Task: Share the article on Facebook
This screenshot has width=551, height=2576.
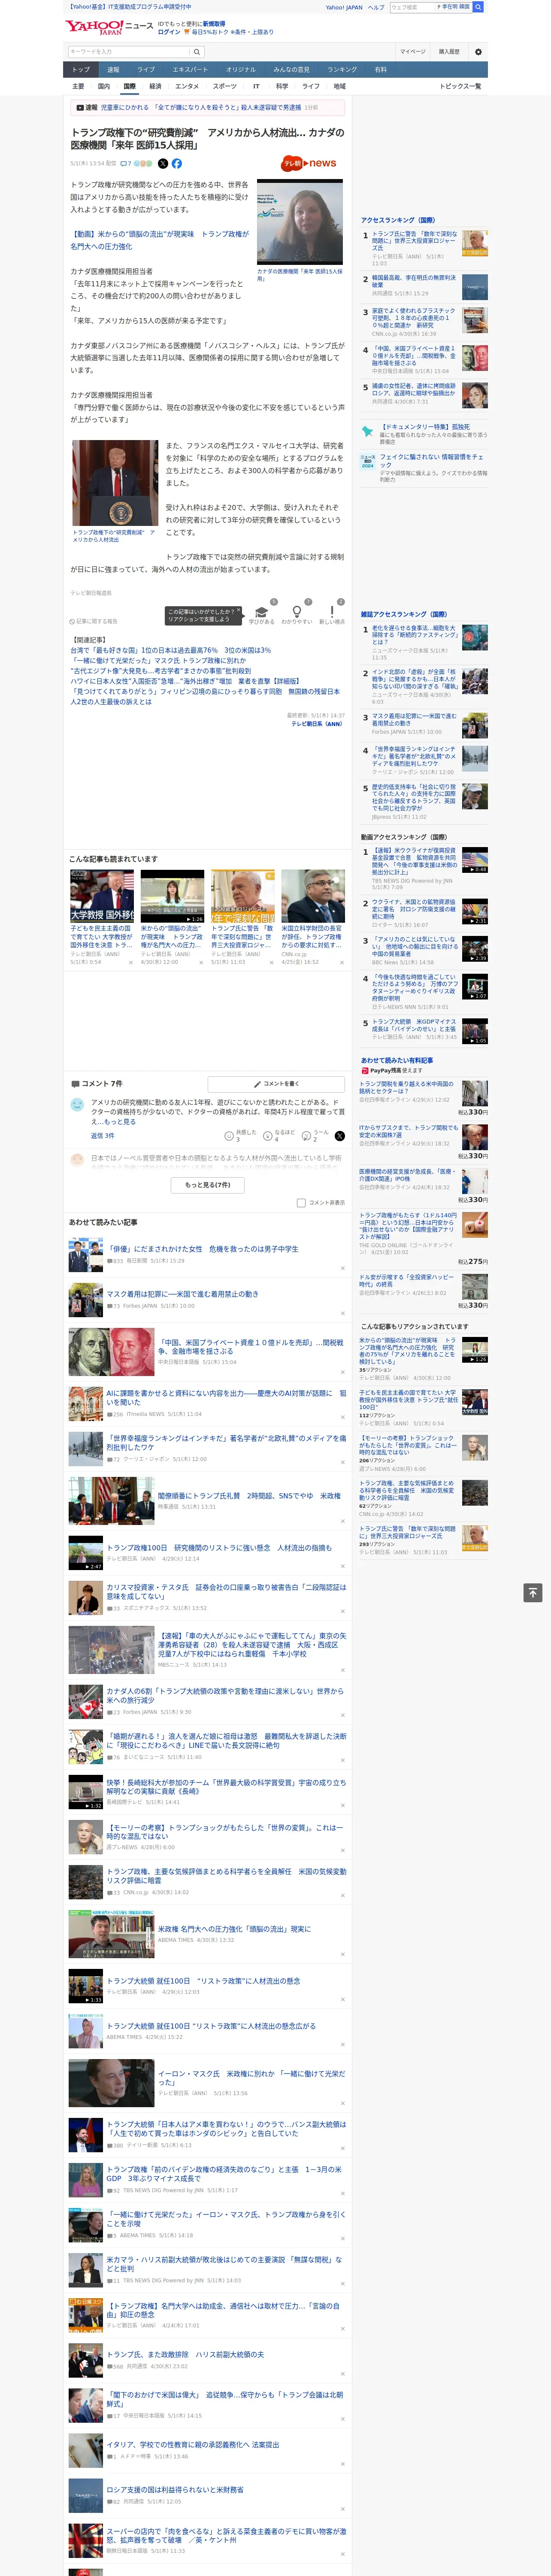Action: pyautogui.click(x=177, y=163)
